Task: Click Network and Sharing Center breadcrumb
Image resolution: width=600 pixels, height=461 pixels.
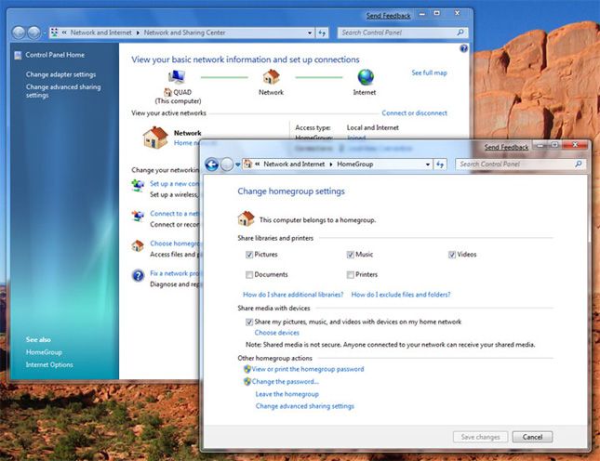Action: coord(184,33)
